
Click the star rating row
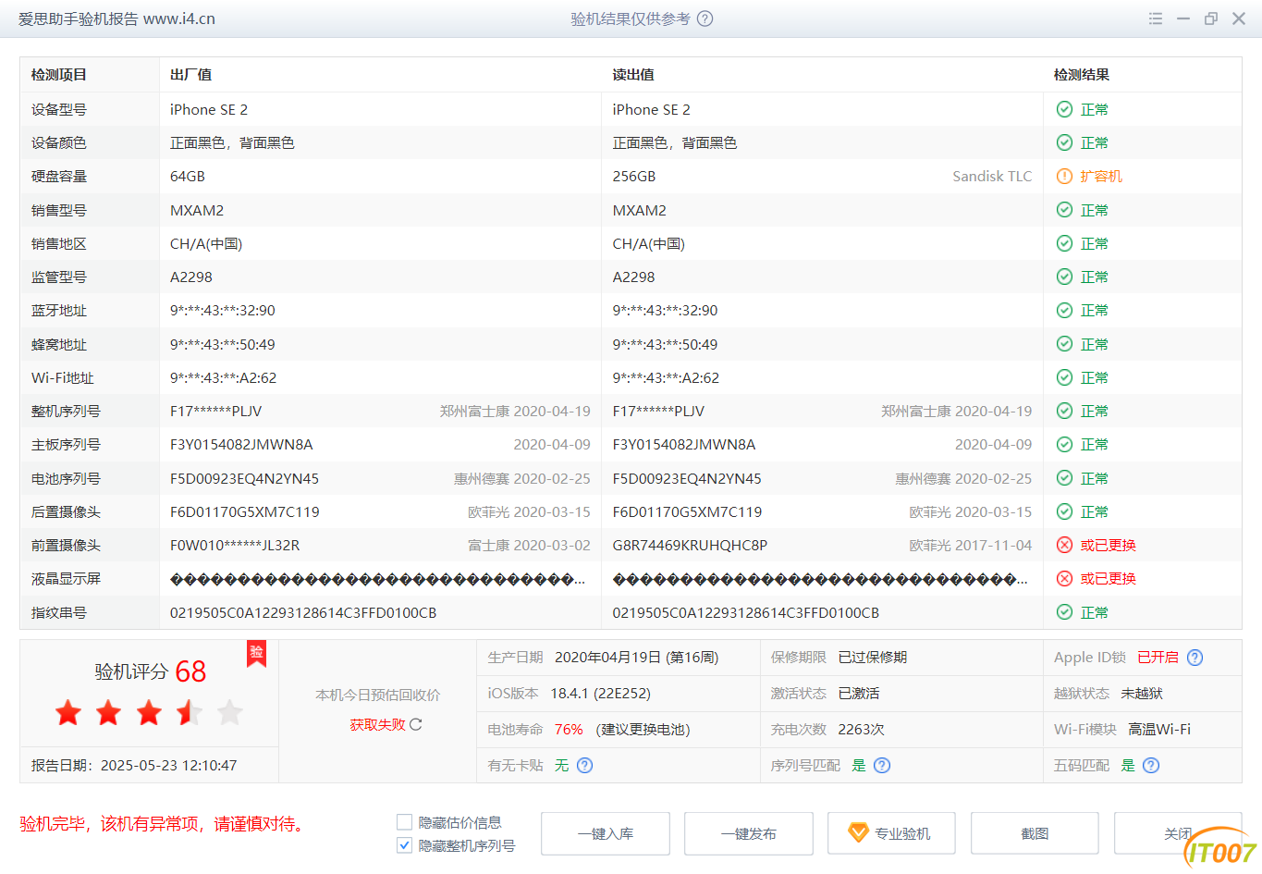click(x=149, y=712)
